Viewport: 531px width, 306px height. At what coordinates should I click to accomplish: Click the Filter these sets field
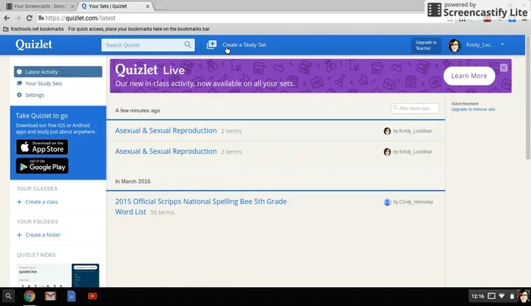tap(415, 109)
